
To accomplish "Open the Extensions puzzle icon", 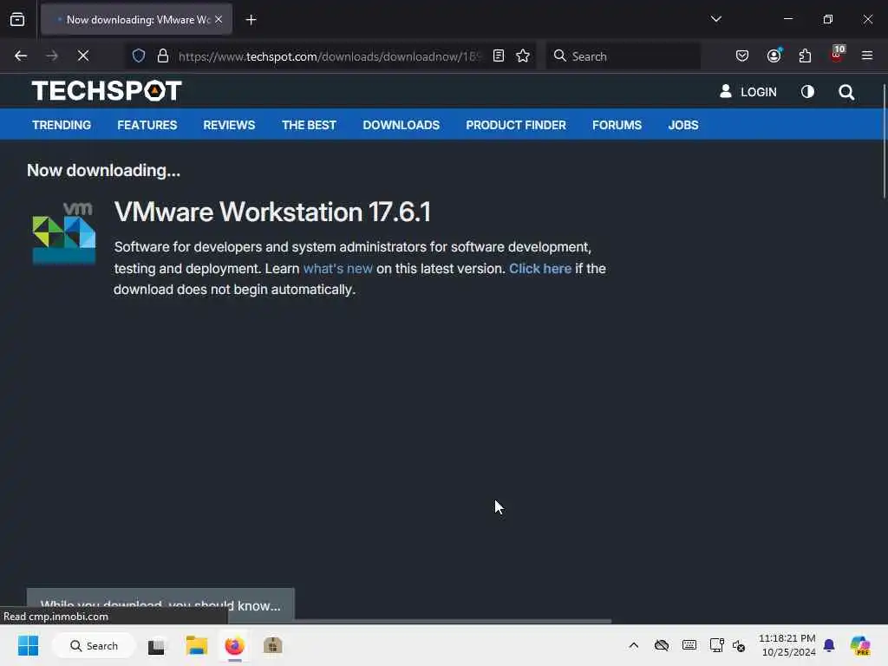I will (x=805, y=55).
